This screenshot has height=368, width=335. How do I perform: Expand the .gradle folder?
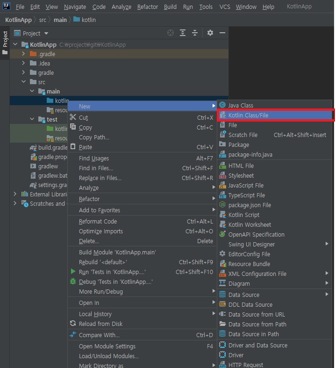(x=23, y=54)
